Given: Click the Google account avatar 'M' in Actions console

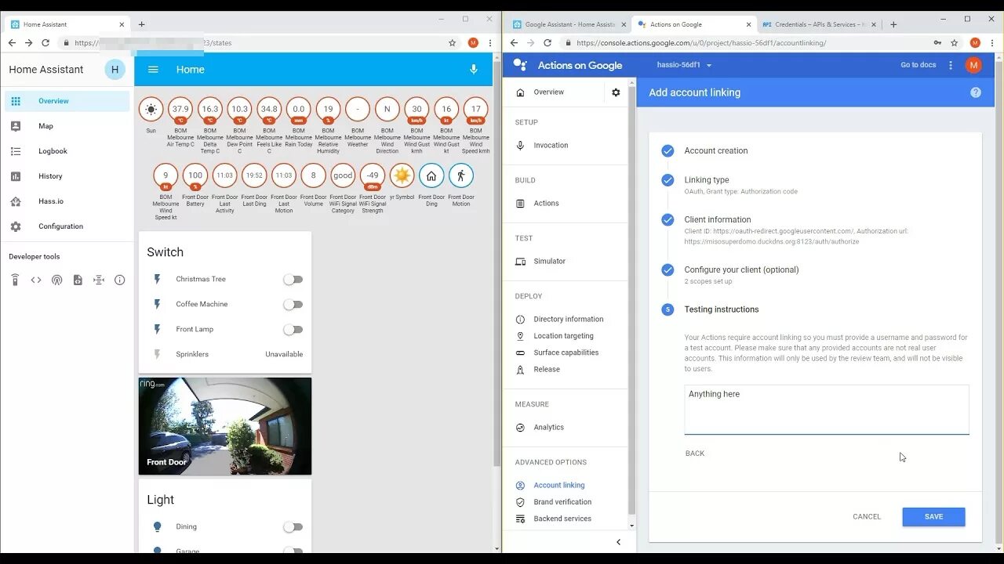Looking at the screenshot, I should pos(973,65).
